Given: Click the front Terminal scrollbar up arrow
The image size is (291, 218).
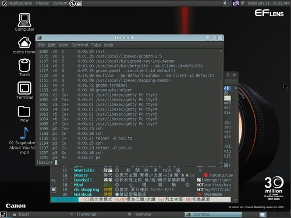Looking at the screenshot, I should point(221,51).
